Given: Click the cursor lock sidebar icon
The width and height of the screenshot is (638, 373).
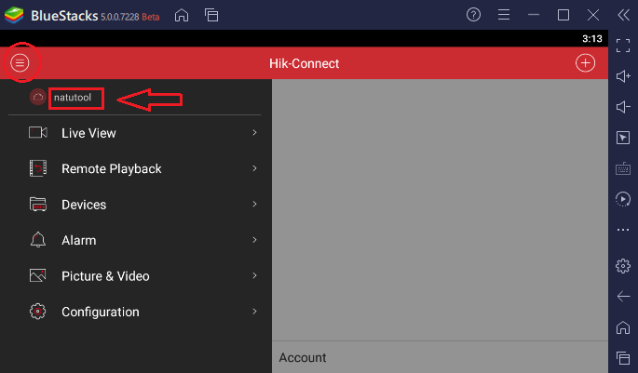Looking at the screenshot, I should tap(623, 138).
